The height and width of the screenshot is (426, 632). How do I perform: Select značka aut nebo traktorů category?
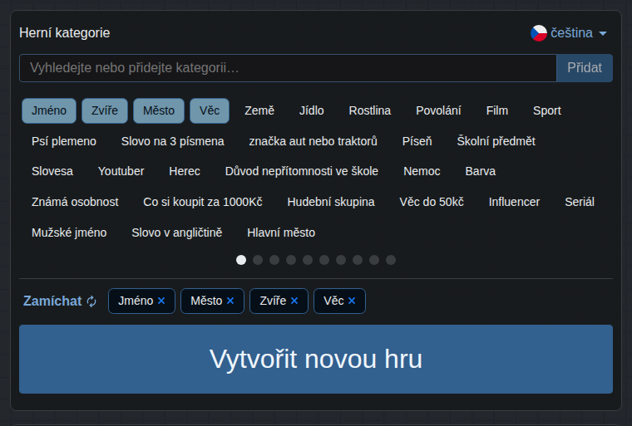314,141
